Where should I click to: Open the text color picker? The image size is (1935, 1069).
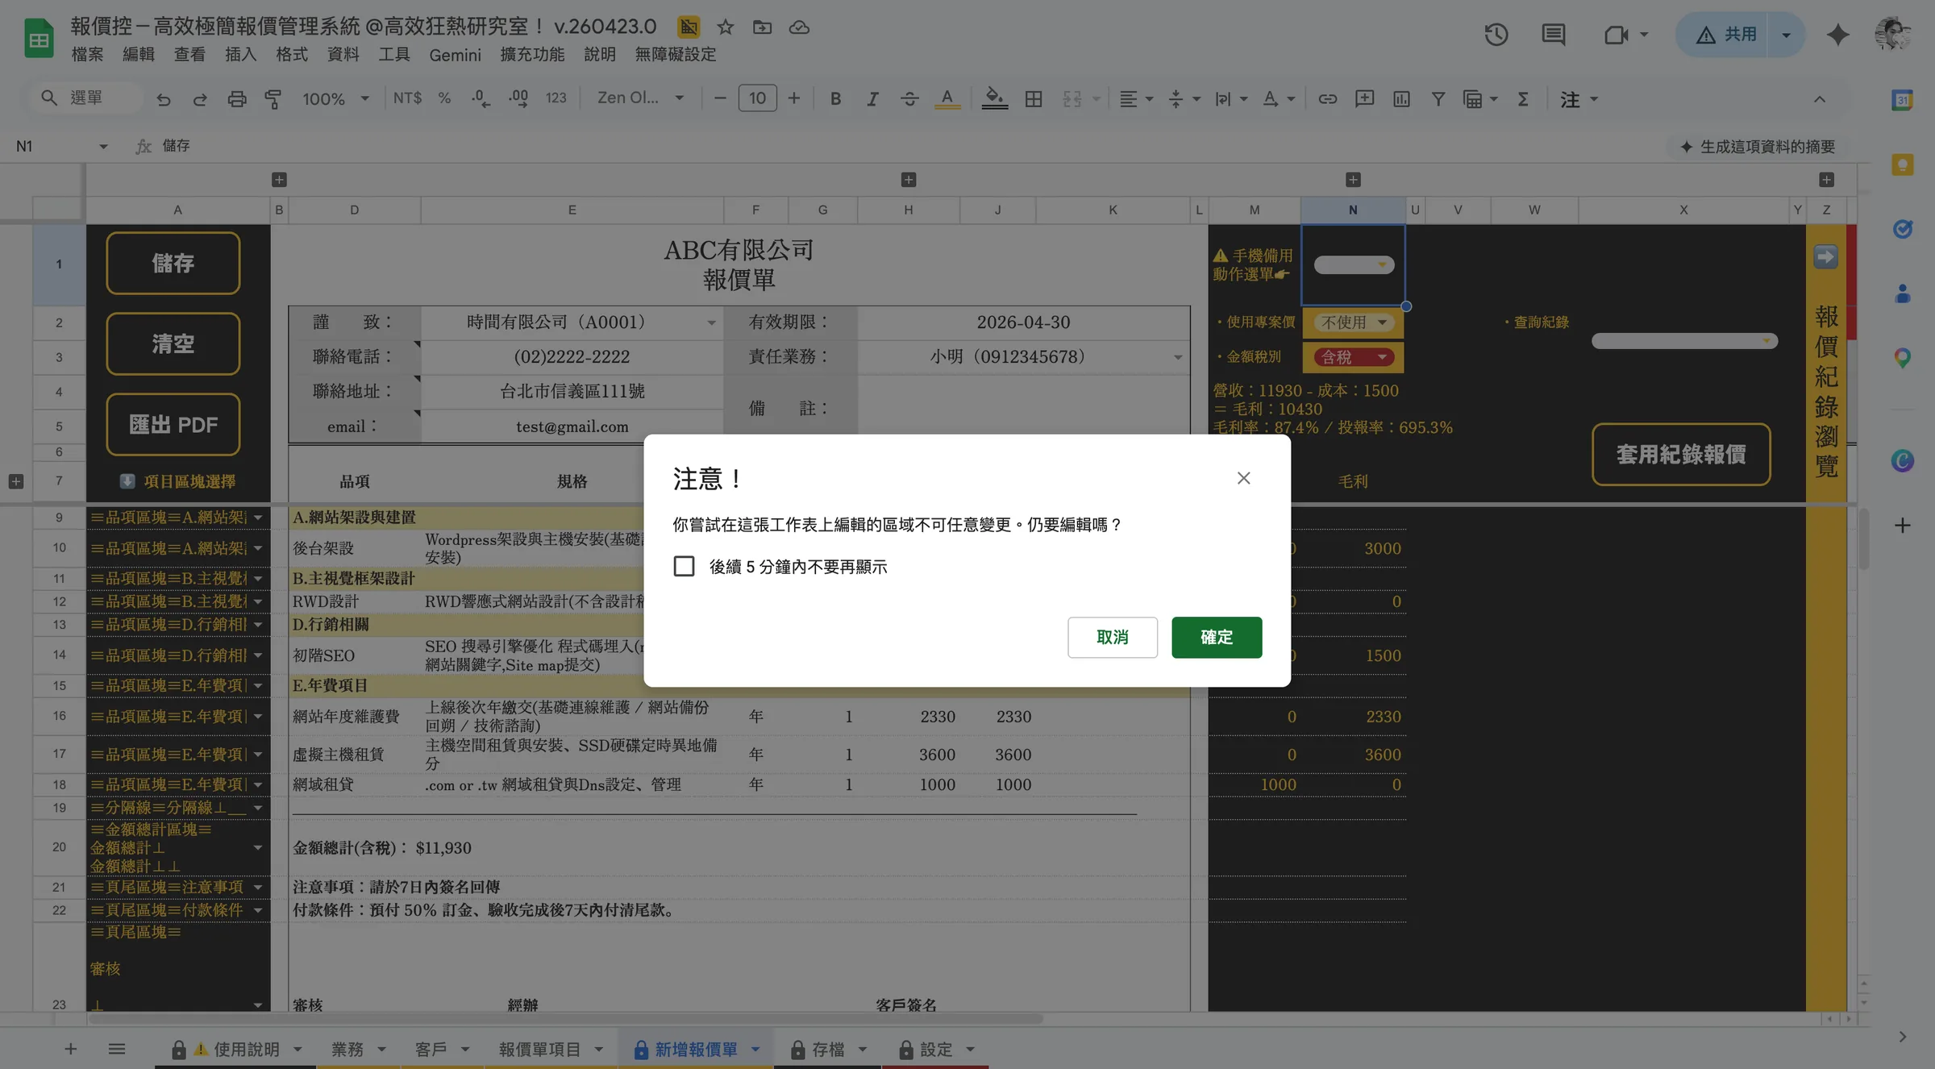tap(947, 98)
